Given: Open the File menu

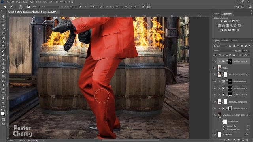Looking at the screenshot, I should [7, 2].
